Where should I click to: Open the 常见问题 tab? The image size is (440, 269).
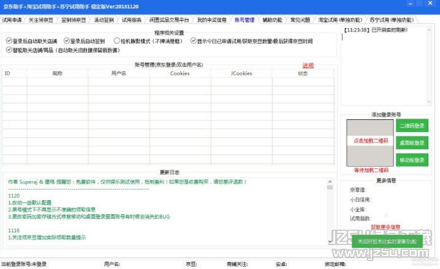(300, 20)
